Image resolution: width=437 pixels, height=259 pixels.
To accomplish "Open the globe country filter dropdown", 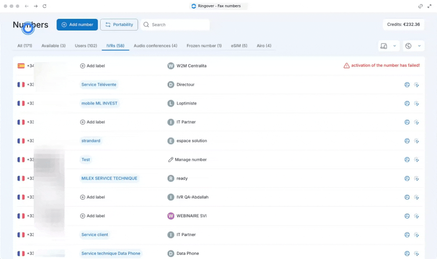I will 413,46.
